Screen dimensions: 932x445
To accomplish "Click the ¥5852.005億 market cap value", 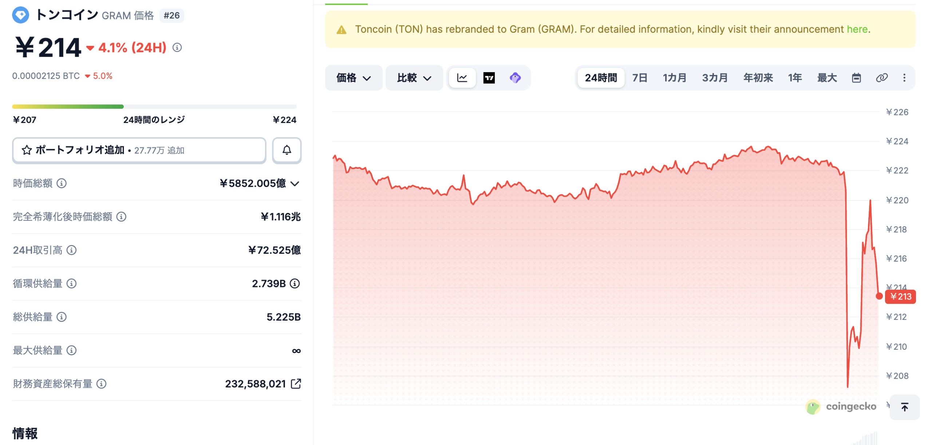I will tap(253, 183).
